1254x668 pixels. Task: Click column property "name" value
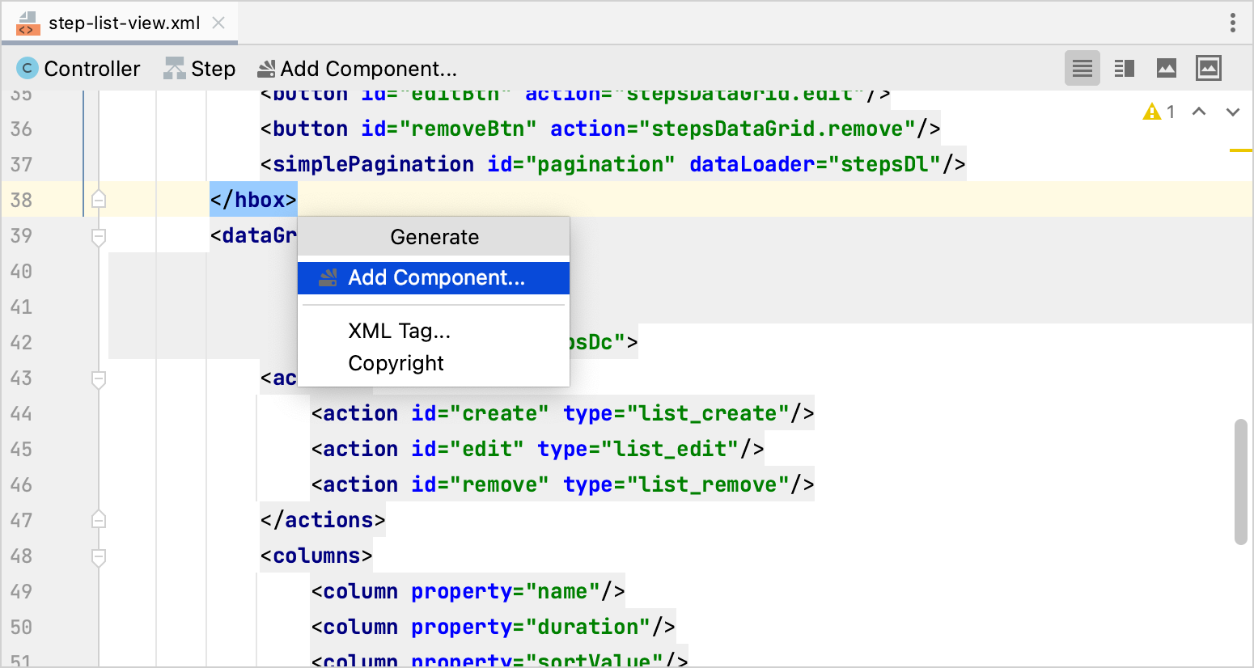[x=563, y=591]
